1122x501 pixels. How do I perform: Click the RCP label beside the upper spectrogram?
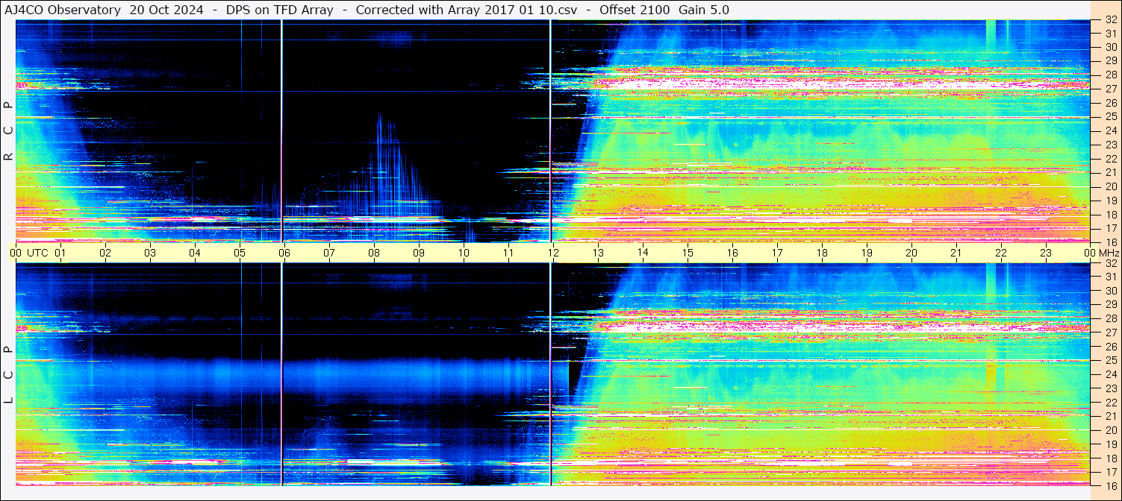(x=8, y=130)
